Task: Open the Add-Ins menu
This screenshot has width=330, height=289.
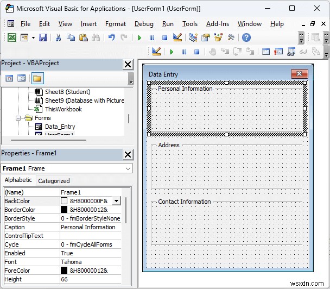Action: tap(218, 24)
